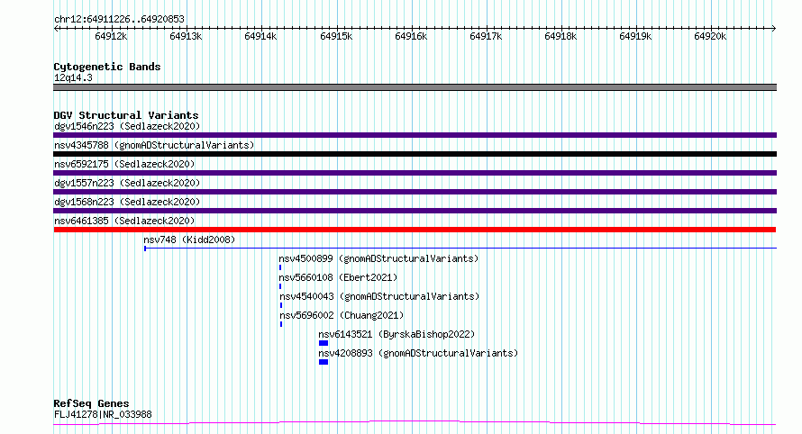Open the nsv6143521 (ByrskaBishop2022) label
This screenshot has width=802, height=434.
396,334
